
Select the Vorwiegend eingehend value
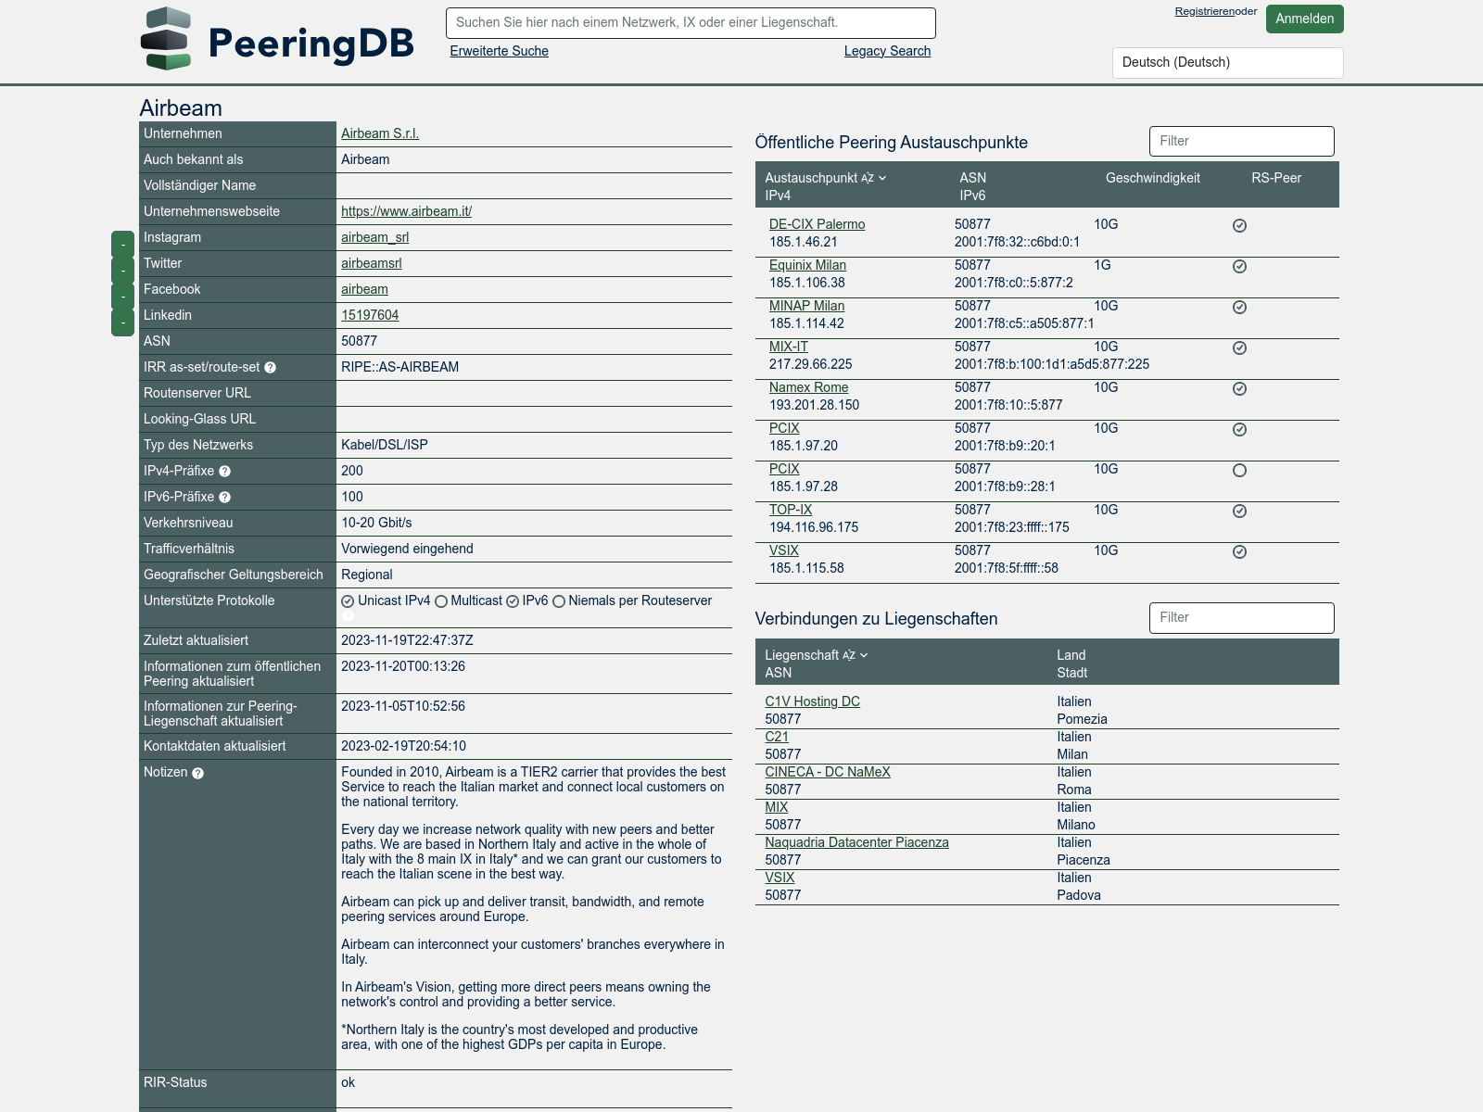(x=407, y=549)
